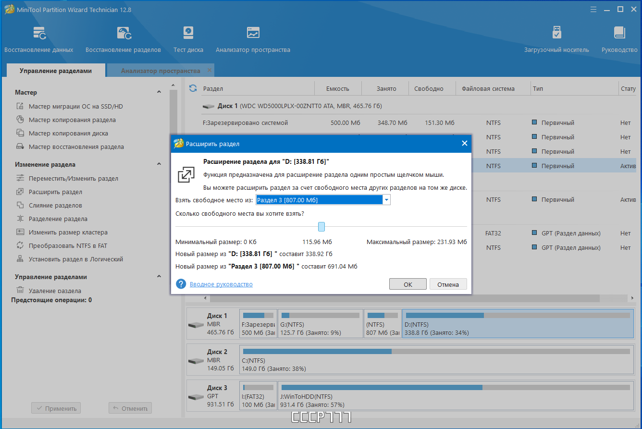Select I:(FAT32) block on Диск 3
This screenshot has width=642, height=429.
[258, 396]
